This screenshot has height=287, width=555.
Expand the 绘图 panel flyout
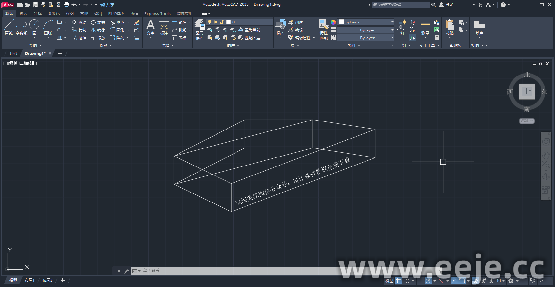point(35,46)
